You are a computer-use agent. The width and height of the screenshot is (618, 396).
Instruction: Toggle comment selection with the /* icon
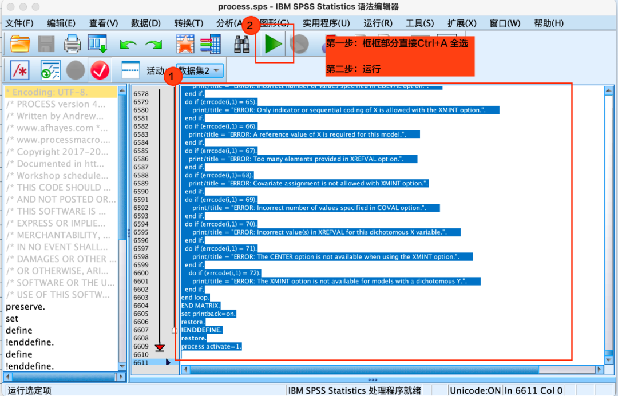tap(19, 70)
